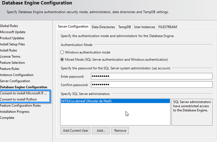
Task: Go to Server Configuration step in sidebar
Action: coord(15,81)
